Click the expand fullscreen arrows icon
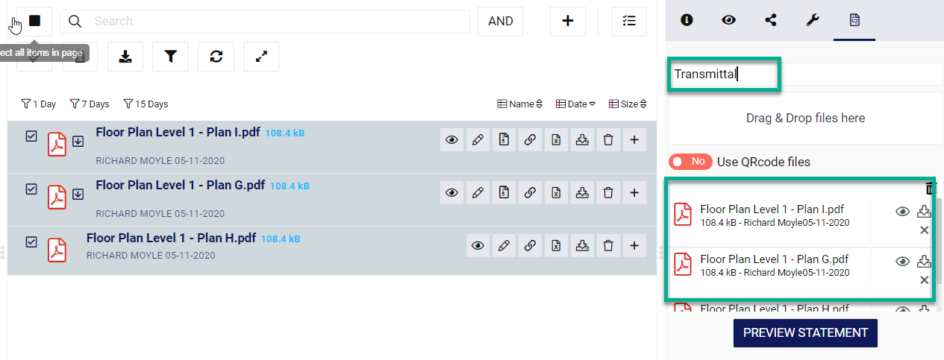This screenshot has height=360, width=944. click(x=261, y=57)
